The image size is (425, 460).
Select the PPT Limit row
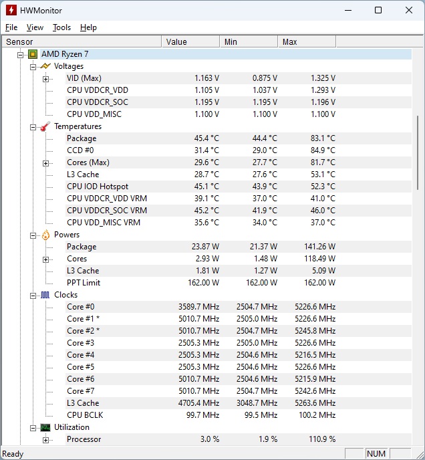tap(239, 283)
